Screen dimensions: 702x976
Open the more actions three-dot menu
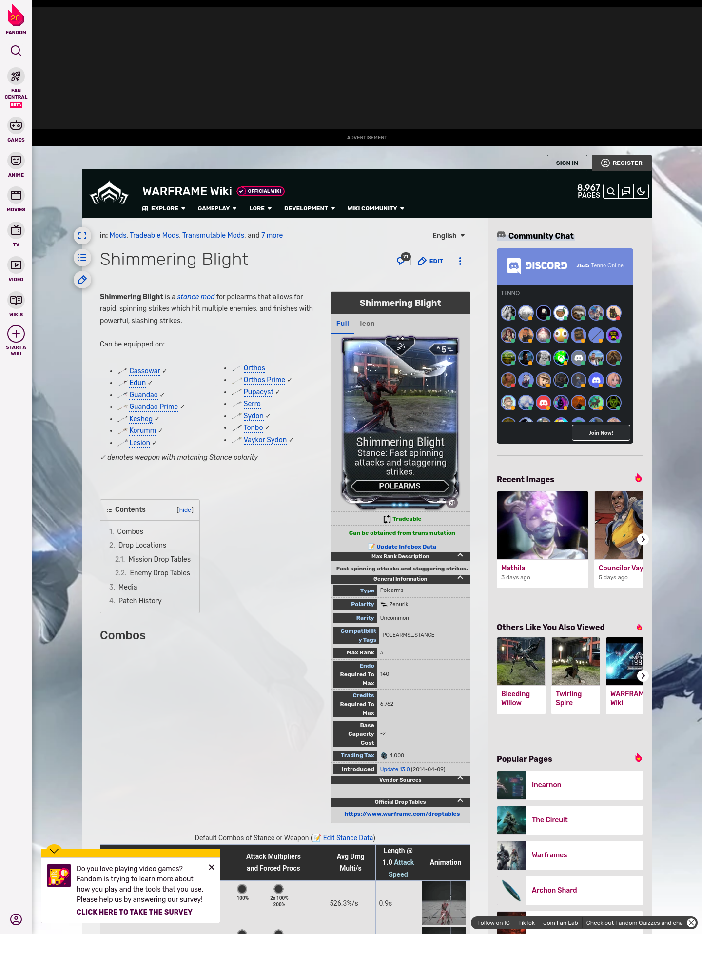click(460, 261)
